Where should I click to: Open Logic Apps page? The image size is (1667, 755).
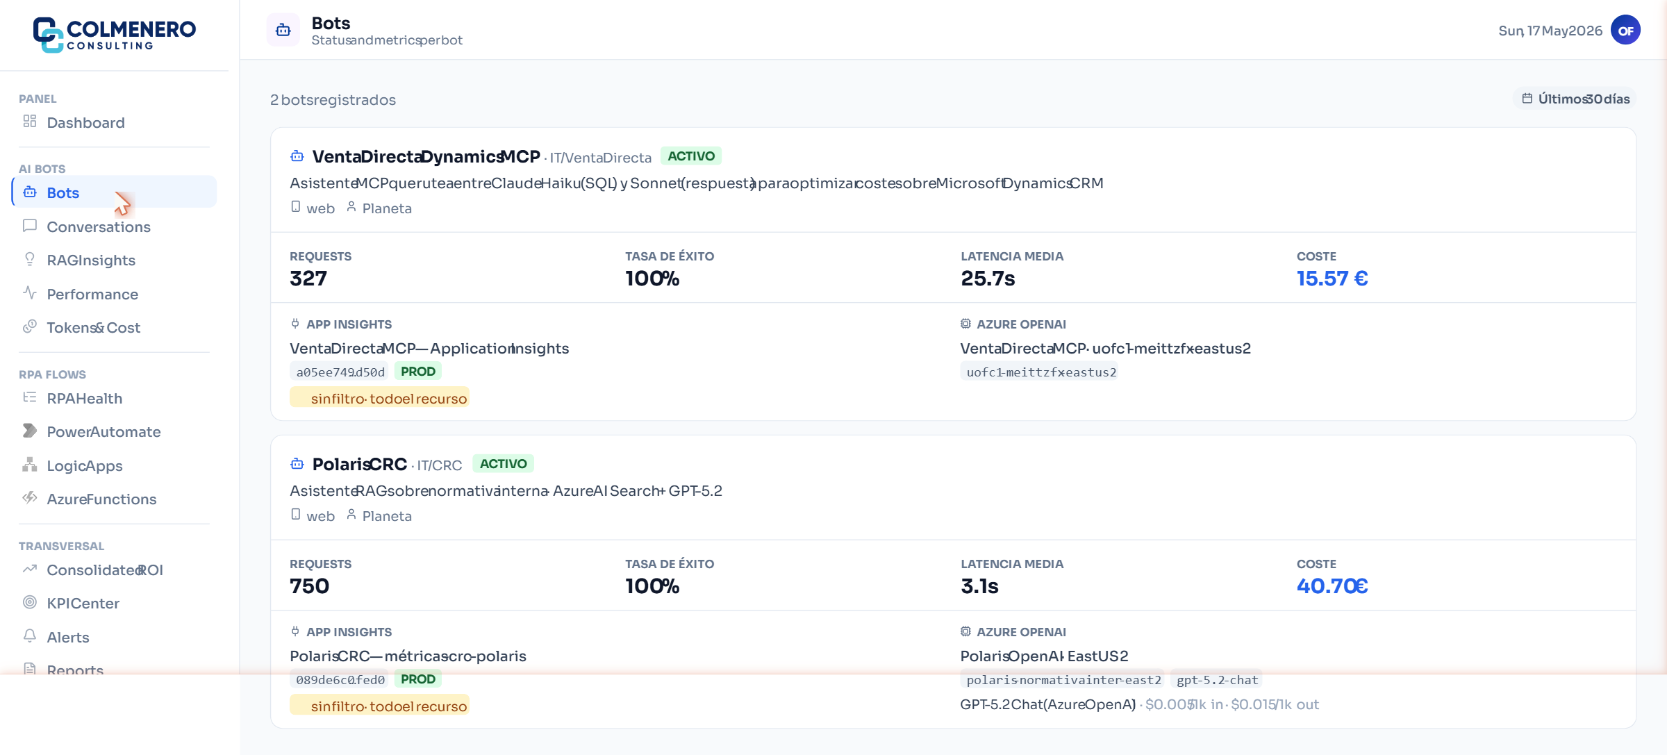(114, 465)
